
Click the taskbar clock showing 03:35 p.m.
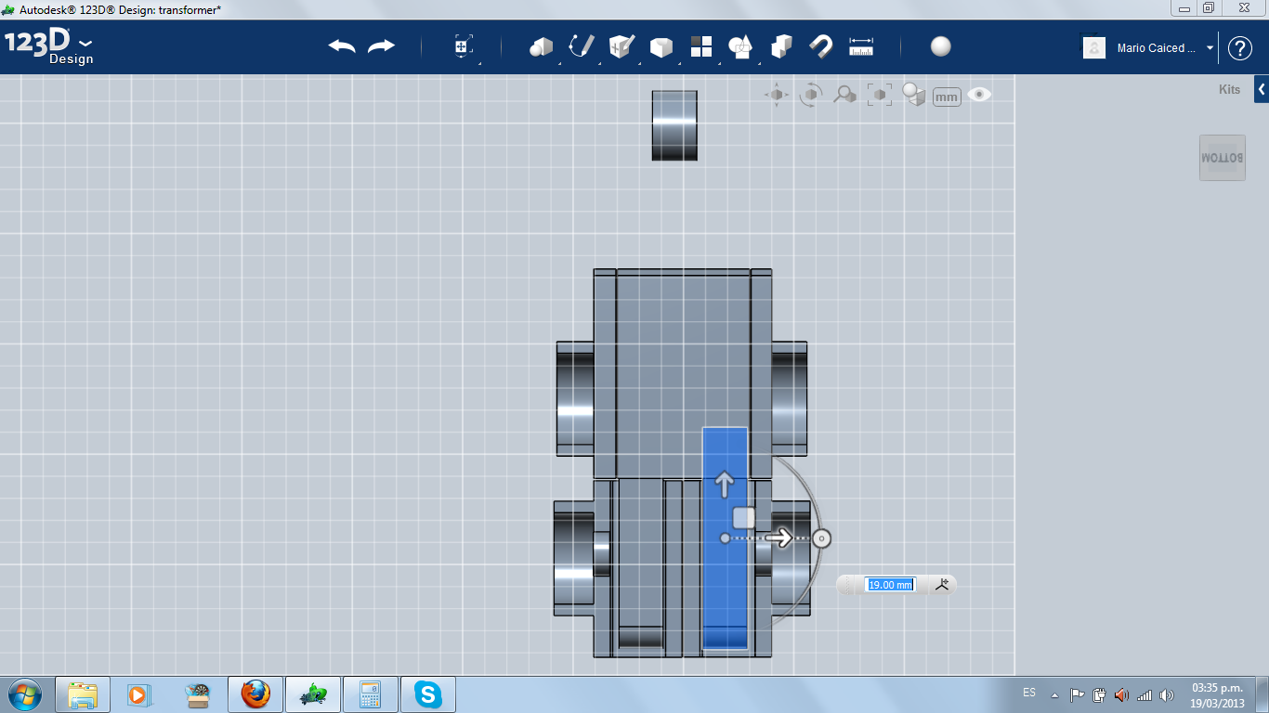click(1217, 694)
